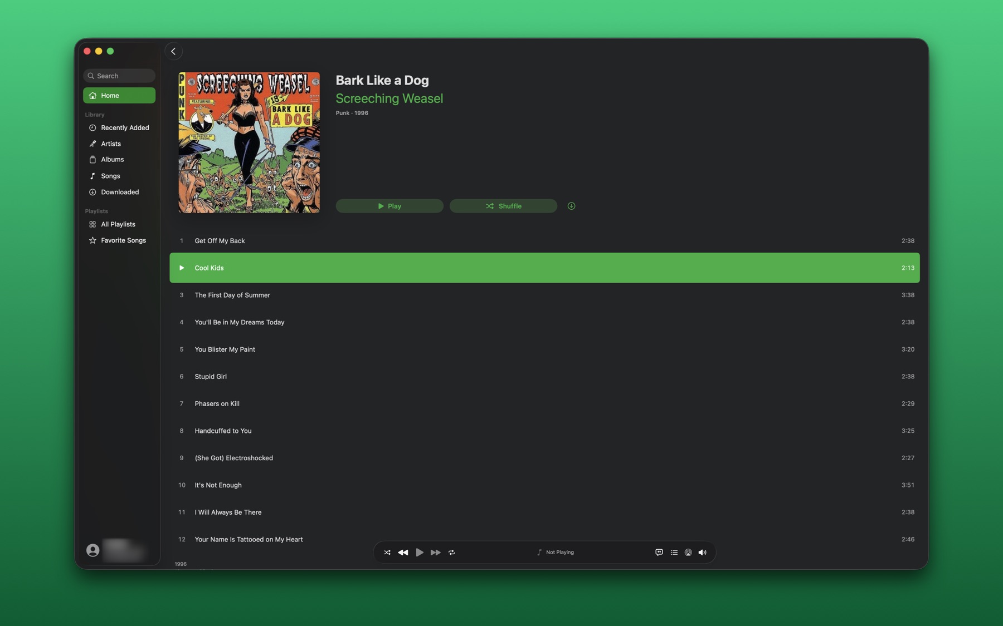1003x626 pixels.
Task: Click the Bark Like a Dog cover art
Action: point(249,142)
